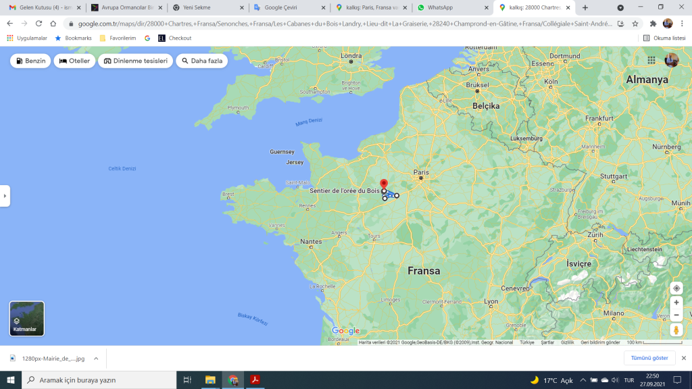Click the show my location button
The width and height of the screenshot is (692, 389).
pyautogui.click(x=676, y=288)
